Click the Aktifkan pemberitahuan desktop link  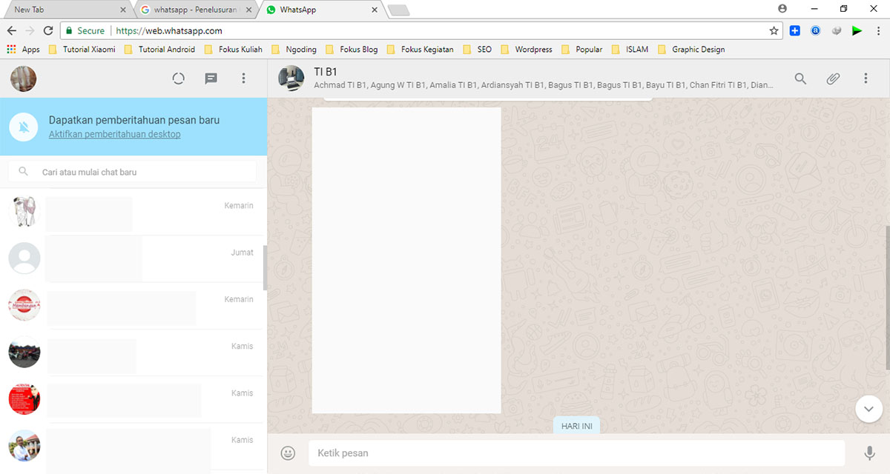114,134
